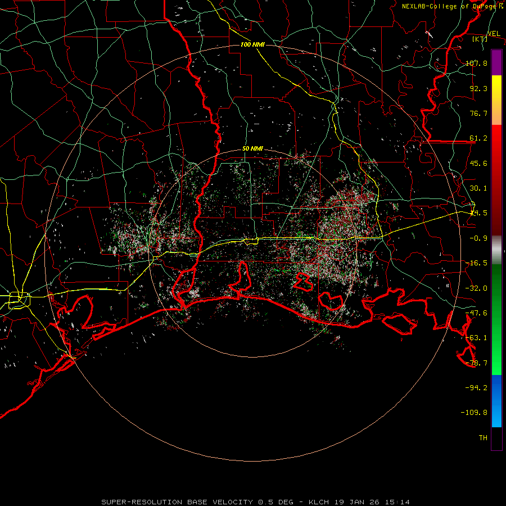Select the 92.3 velocity scale value
Image resolution: width=506 pixels, height=506 pixels.
tap(478, 88)
